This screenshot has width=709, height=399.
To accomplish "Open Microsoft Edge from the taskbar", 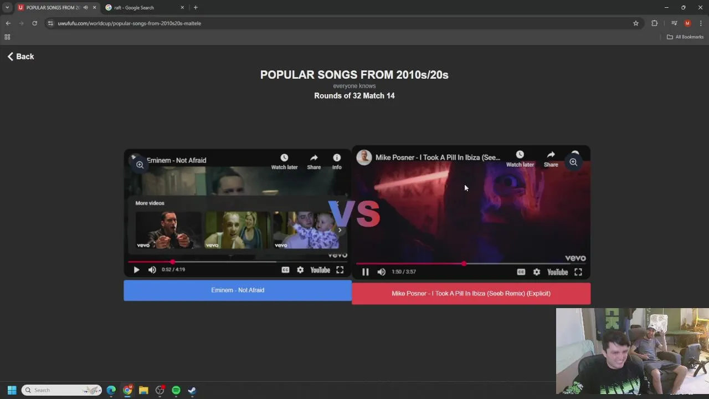I will point(111,390).
